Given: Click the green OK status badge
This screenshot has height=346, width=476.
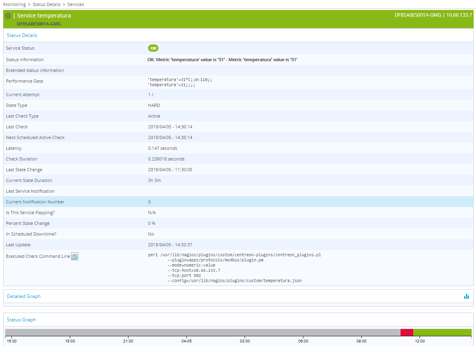Looking at the screenshot, I should (x=153, y=48).
